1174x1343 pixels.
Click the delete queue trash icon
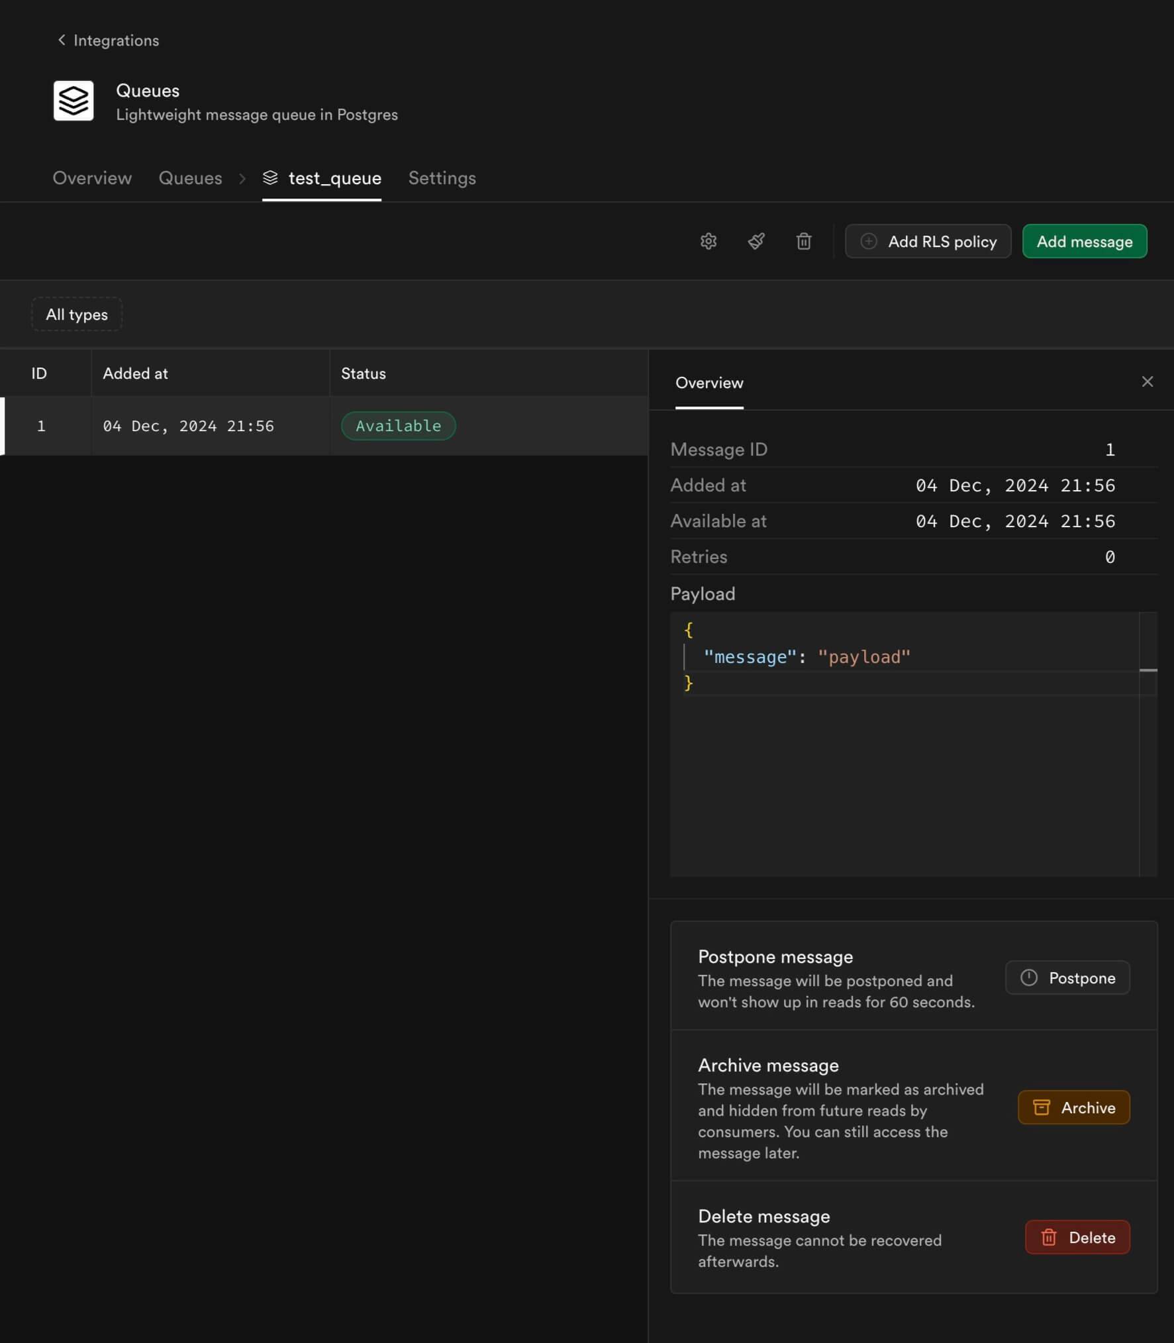point(803,241)
